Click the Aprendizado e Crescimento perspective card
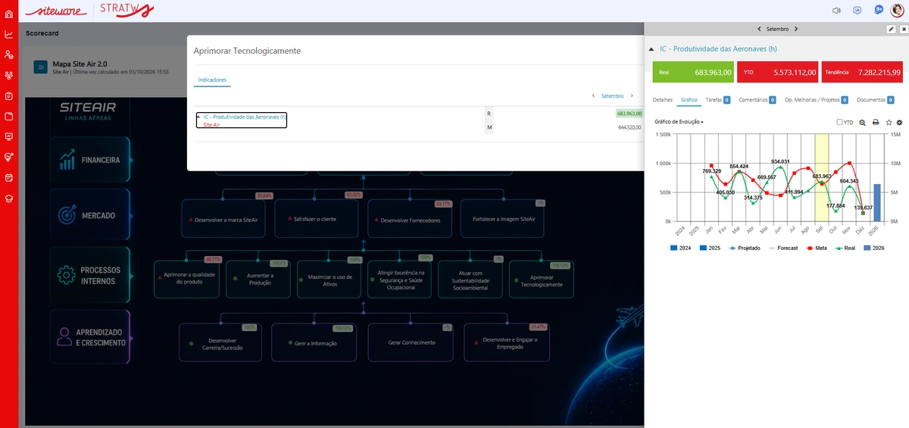 tap(90, 337)
